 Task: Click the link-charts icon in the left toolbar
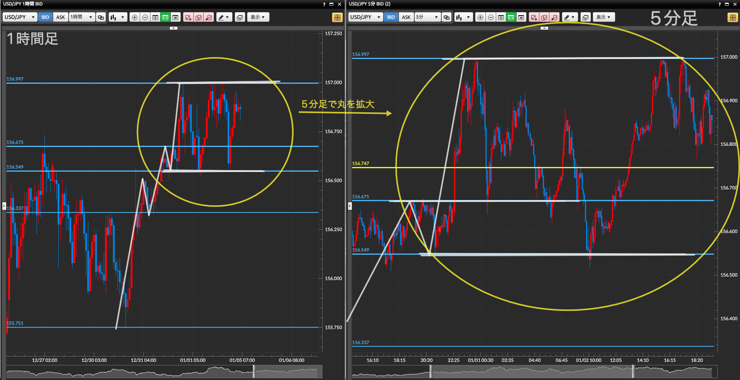pos(101,17)
